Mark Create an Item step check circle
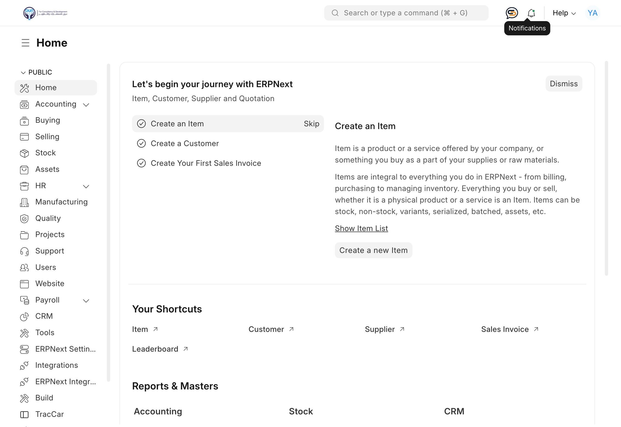The width and height of the screenshot is (621, 427). tap(141, 124)
